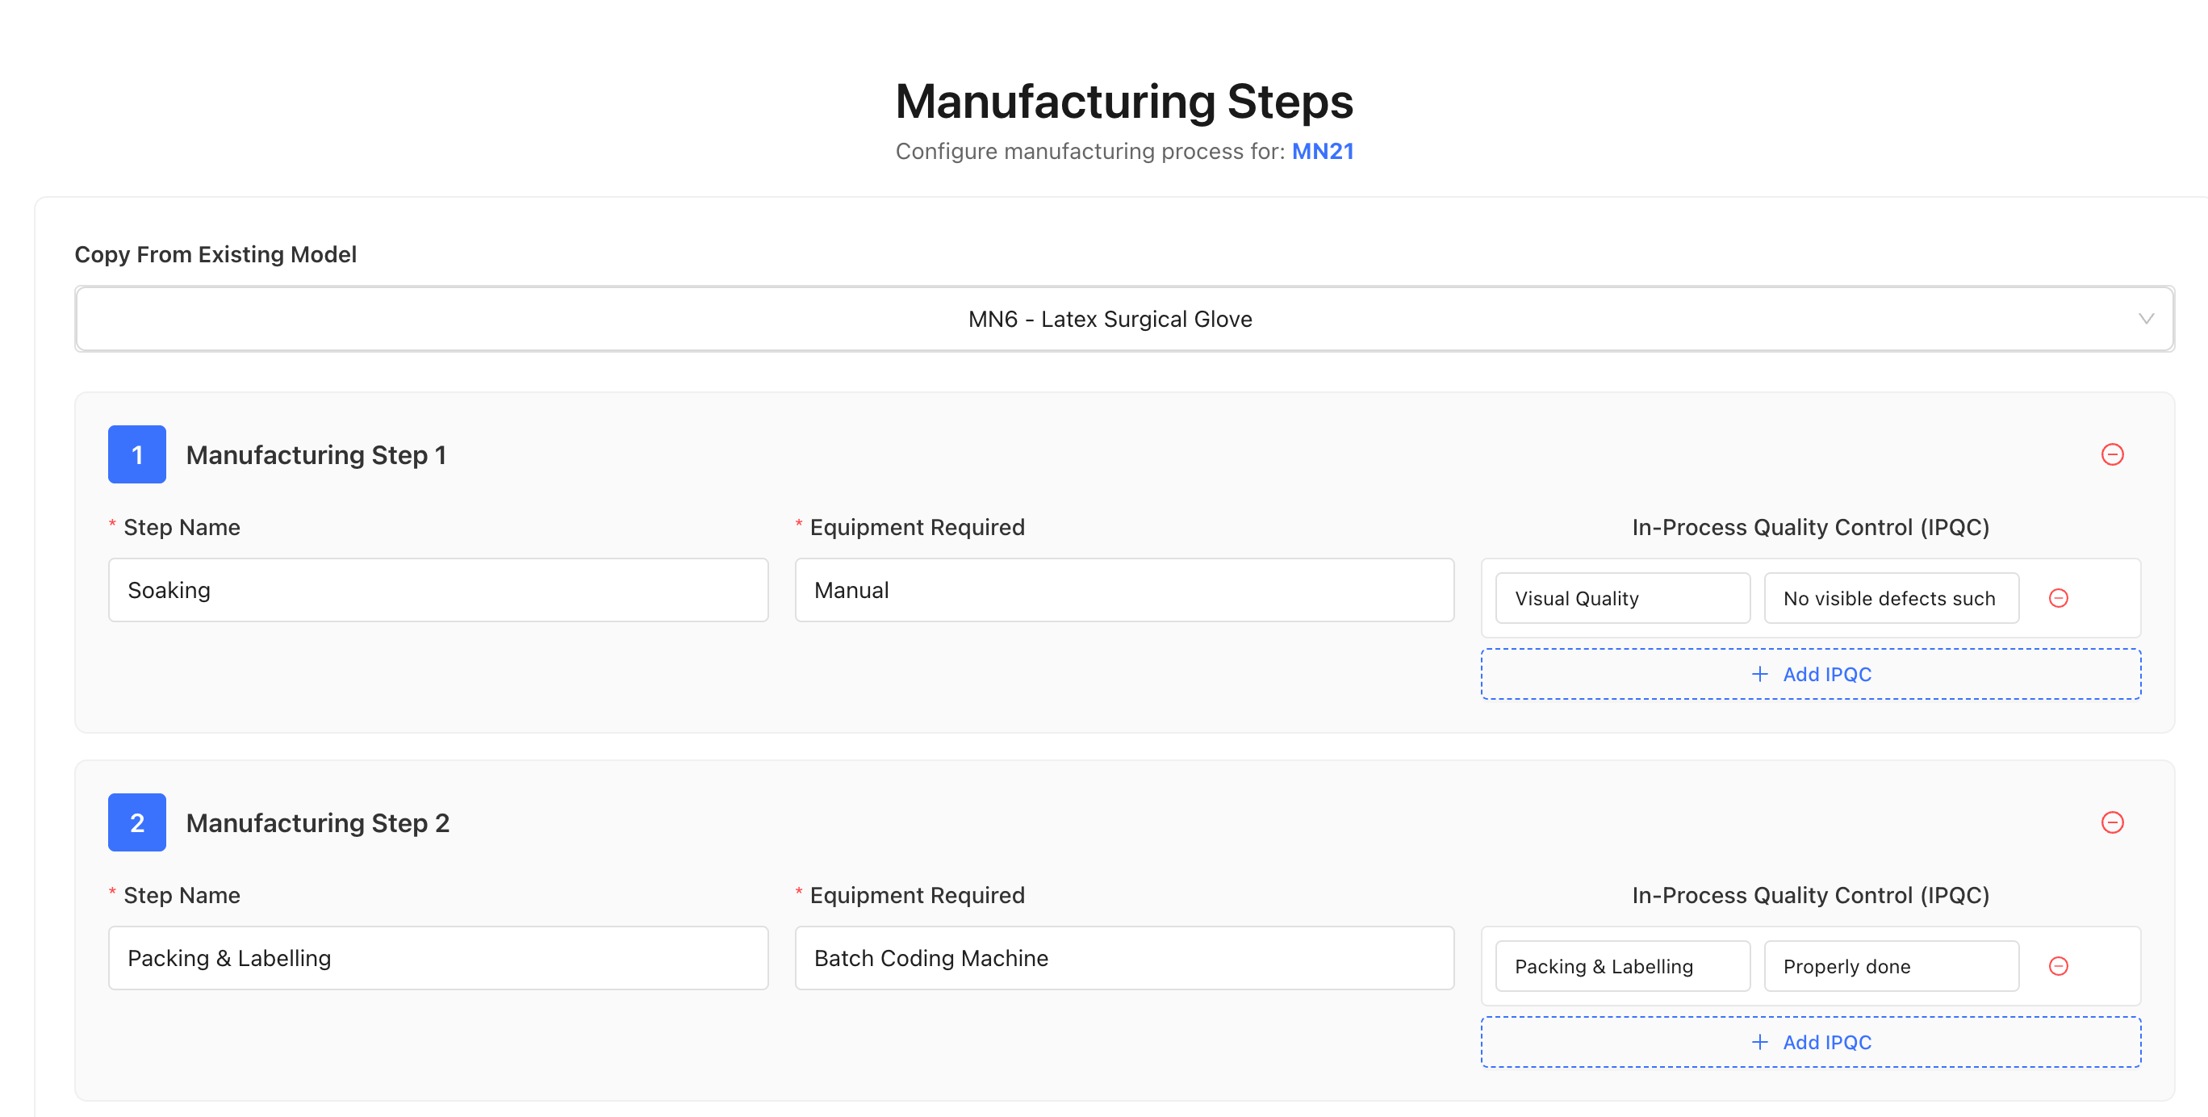Click the MN21 link in the subtitle
Image resolution: width=2208 pixels, height=1117 pixels.
pyautogui.click(x=1322, y=151)
